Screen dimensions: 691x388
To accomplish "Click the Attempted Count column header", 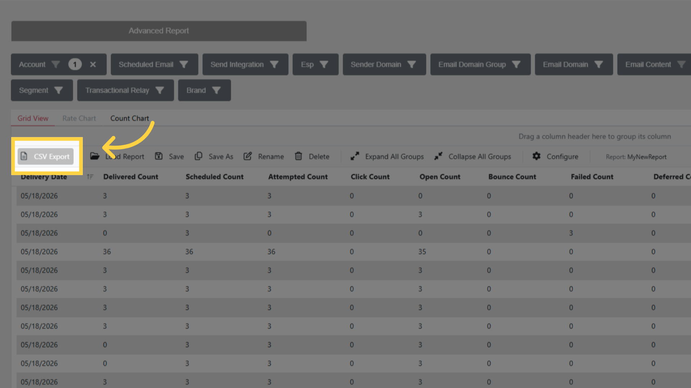I will tap(298, 177).
